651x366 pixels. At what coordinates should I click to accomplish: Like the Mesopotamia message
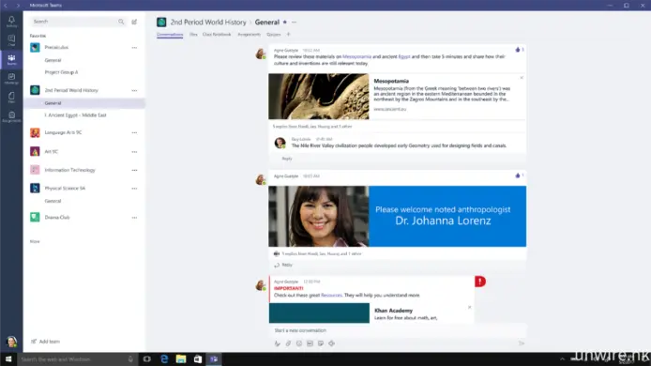tap(518, 50)
